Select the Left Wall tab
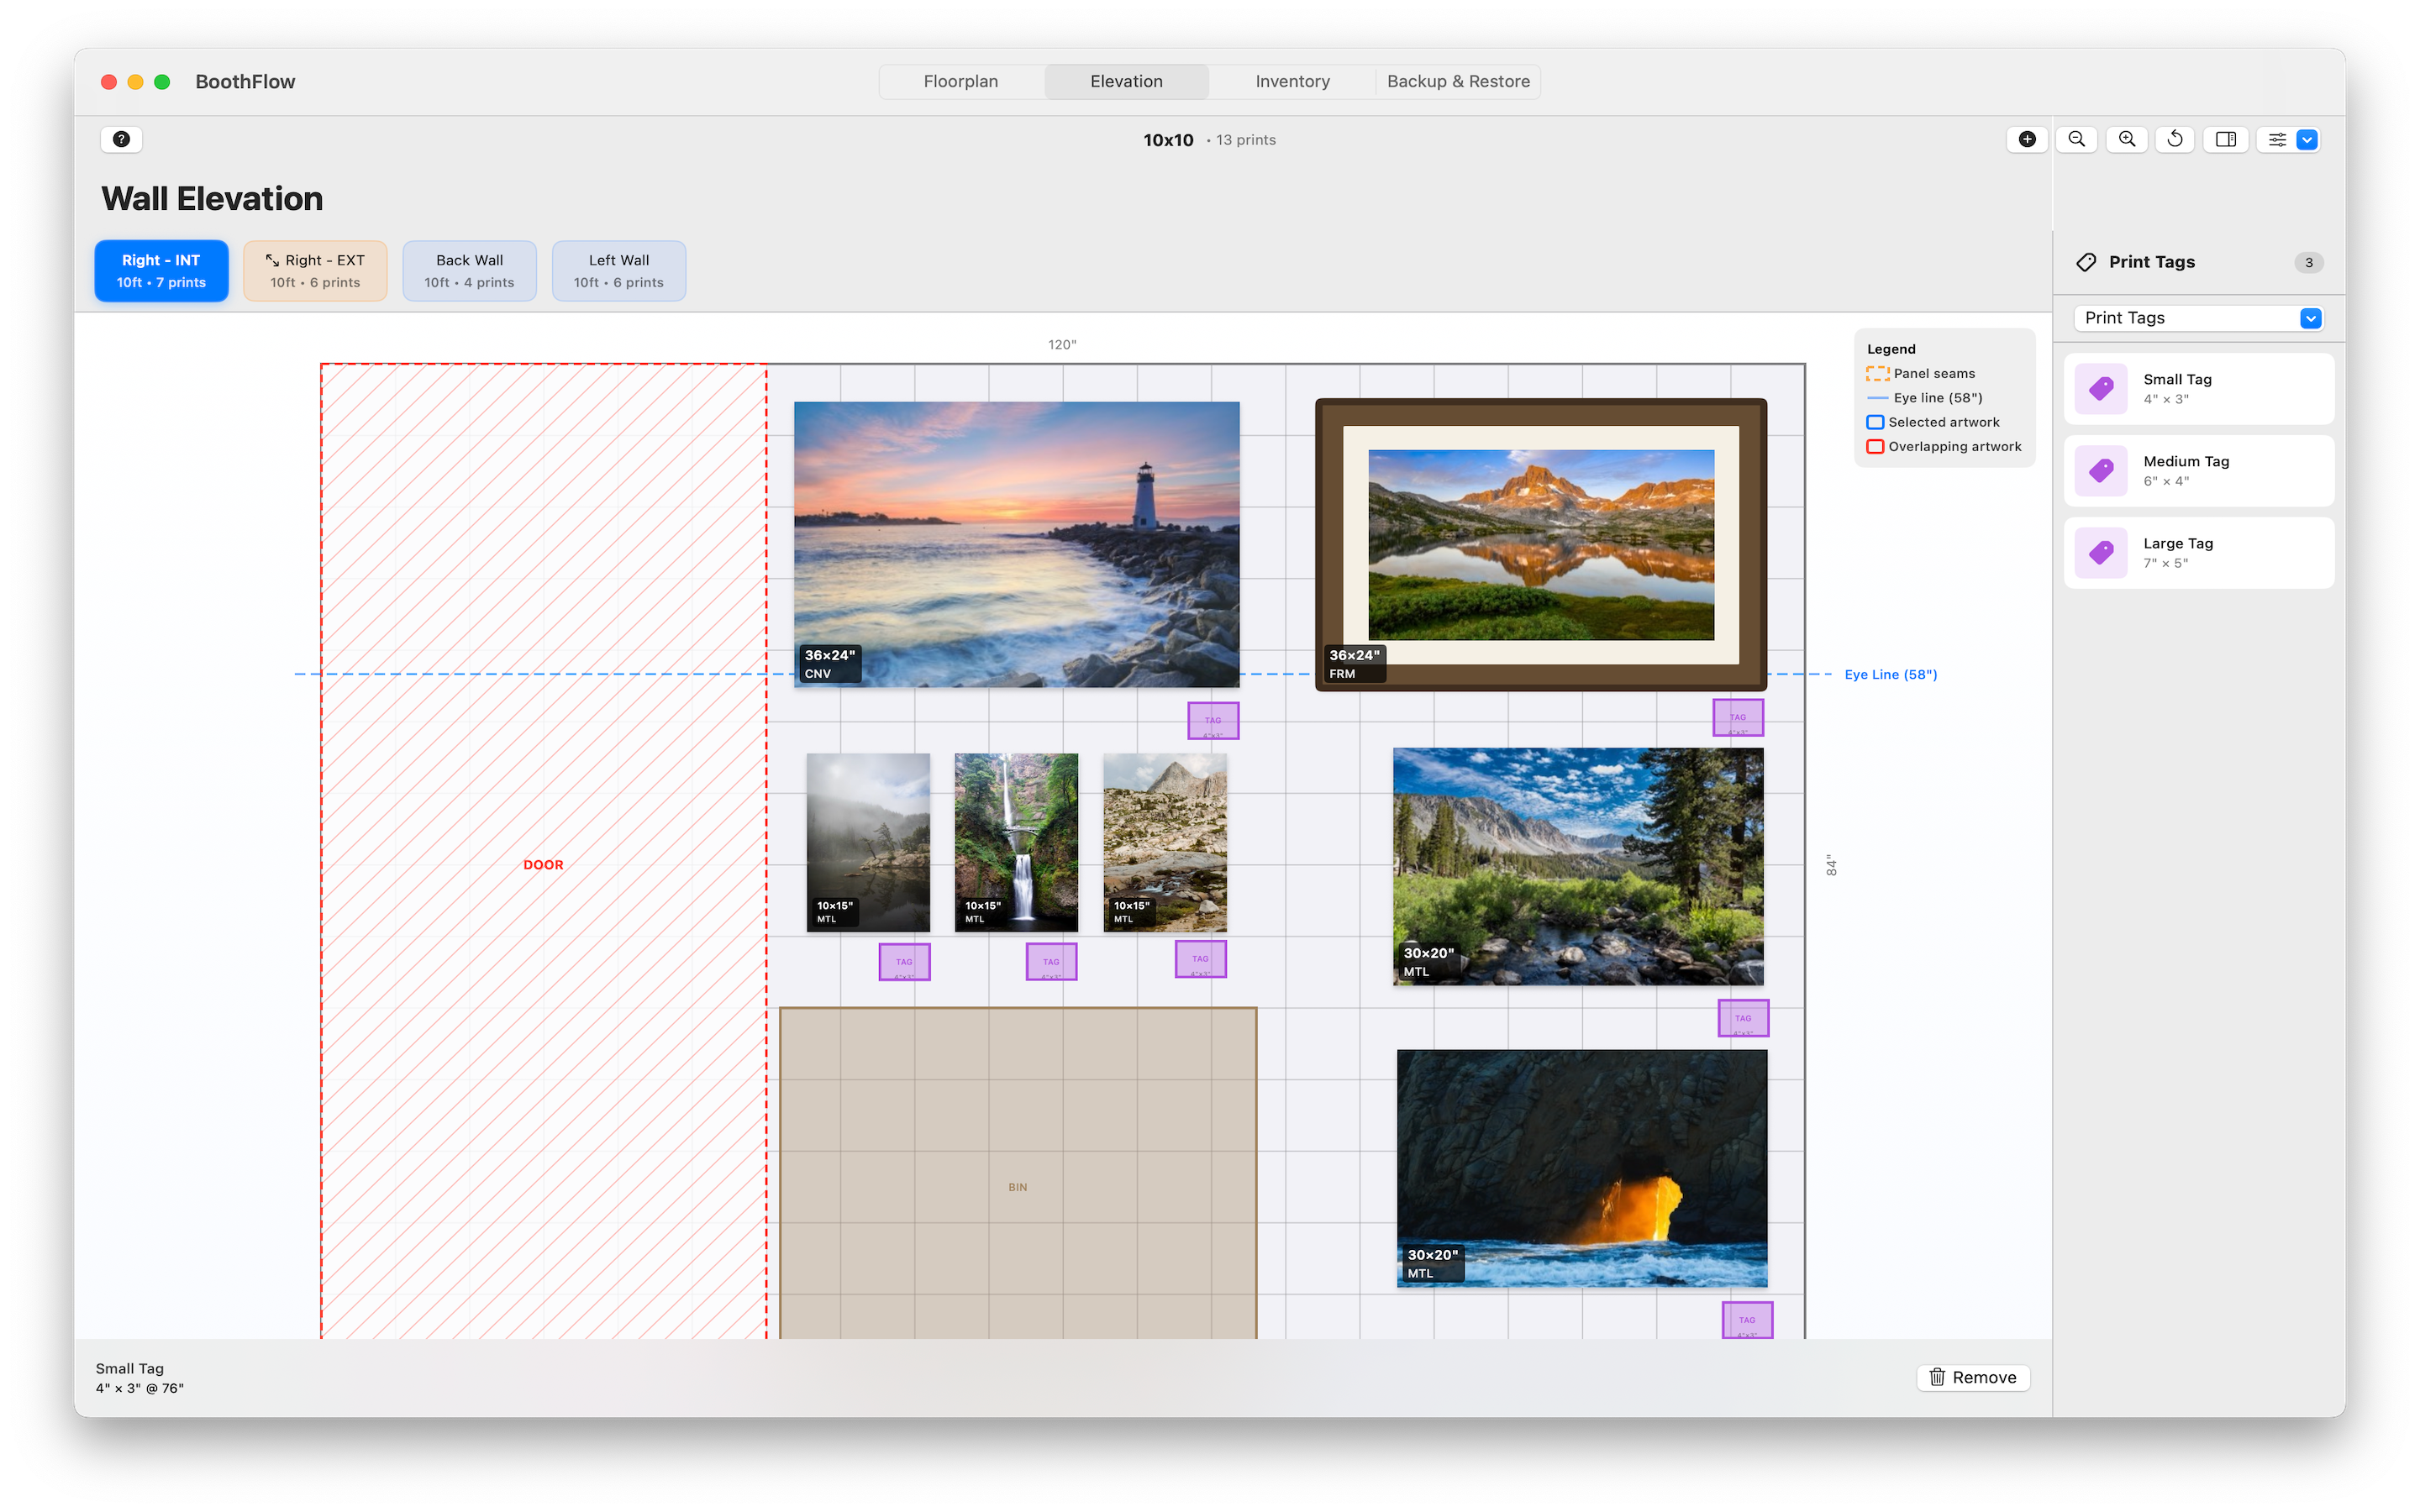 (618, 270)
